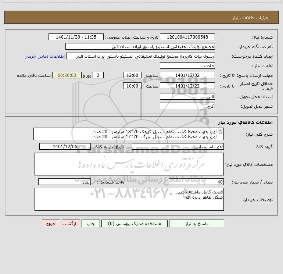Select the شماره نیاز field 1201004117000548
This screenshot has width=283, height=274.
coord(187,37)
